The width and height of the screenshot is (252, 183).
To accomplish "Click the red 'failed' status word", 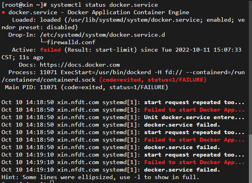I will (x=50, y=50).
